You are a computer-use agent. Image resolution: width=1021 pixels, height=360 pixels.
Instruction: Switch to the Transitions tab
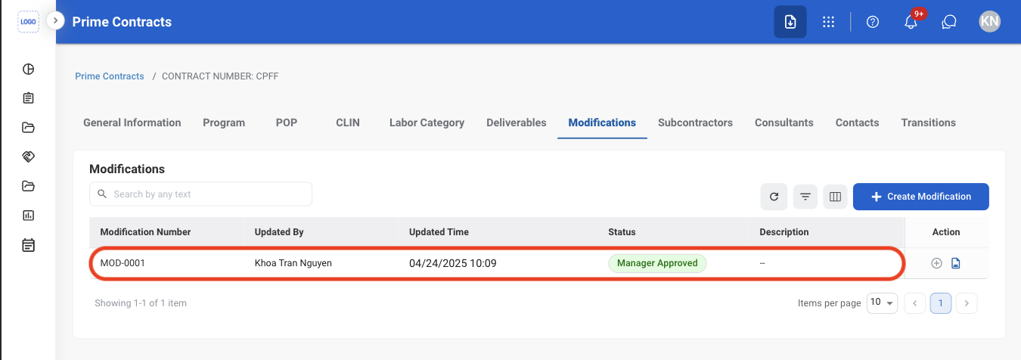click(928, 123)
